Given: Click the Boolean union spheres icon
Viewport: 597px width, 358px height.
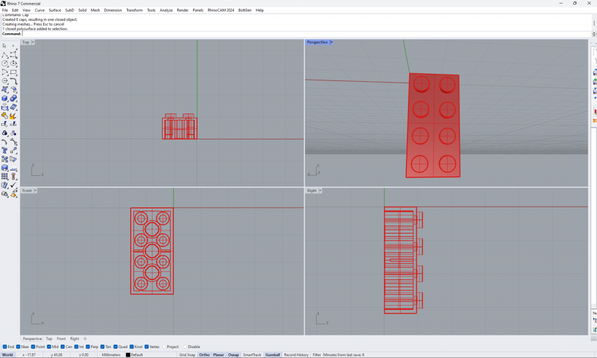Looking at the screenshot, I should tap(13, 98).
